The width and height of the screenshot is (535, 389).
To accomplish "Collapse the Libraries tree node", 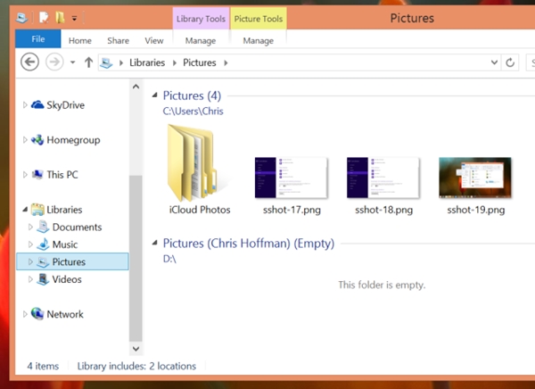I will pos(25,210).
